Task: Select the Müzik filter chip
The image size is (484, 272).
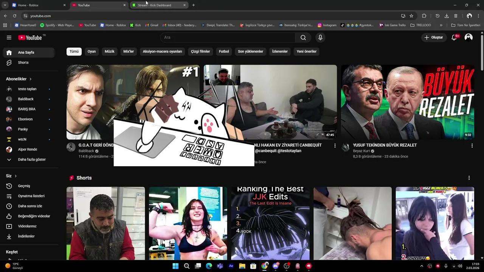Action: 109,51
